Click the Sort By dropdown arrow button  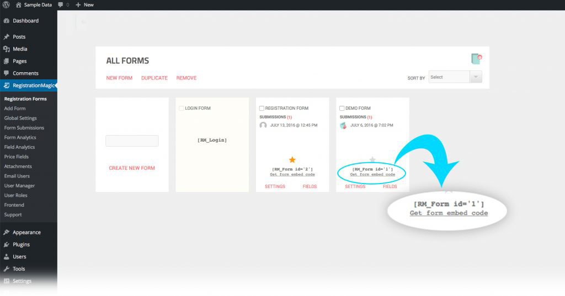pos(476,77)
